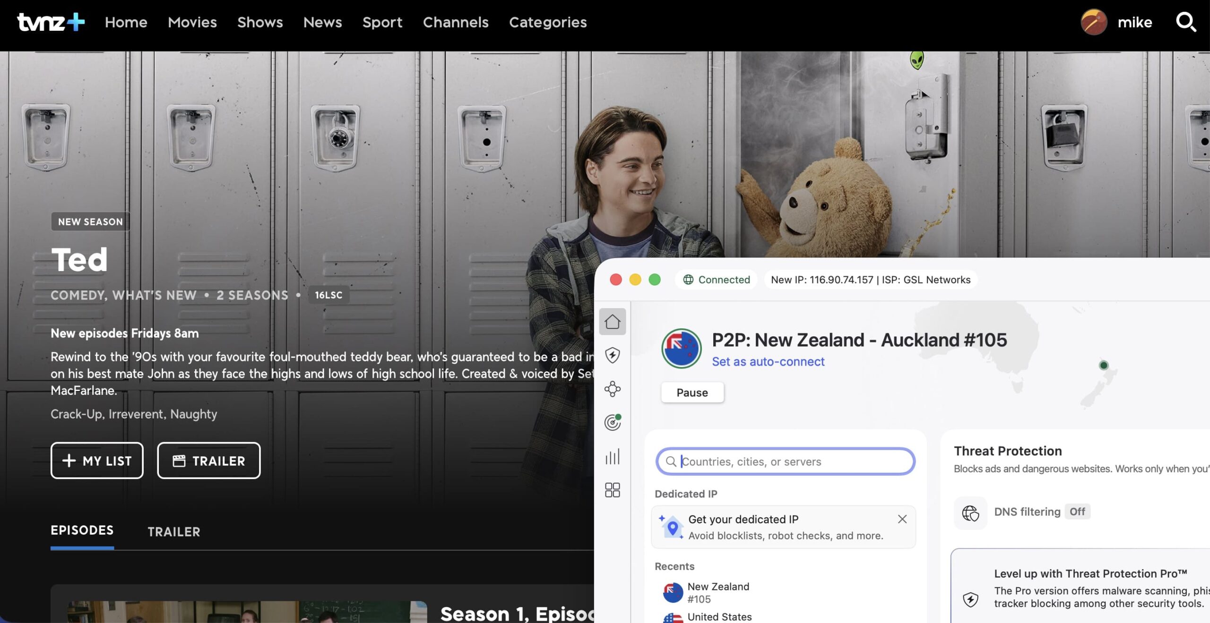Open NordVPN's Home panel in the sidebar
The image size is (1210, 623).
[x=613, y=323]
